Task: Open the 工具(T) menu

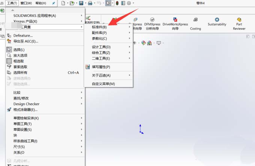Action: [12, 3]
